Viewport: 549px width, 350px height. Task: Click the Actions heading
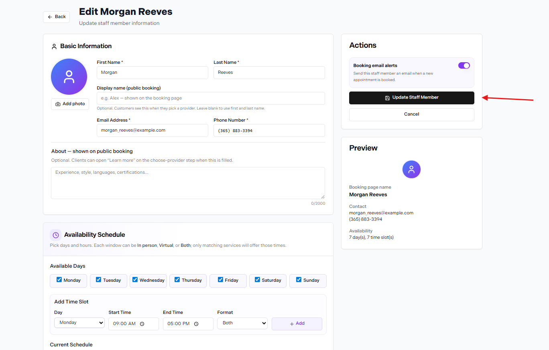pyautogui.click(x=363, y=45)
